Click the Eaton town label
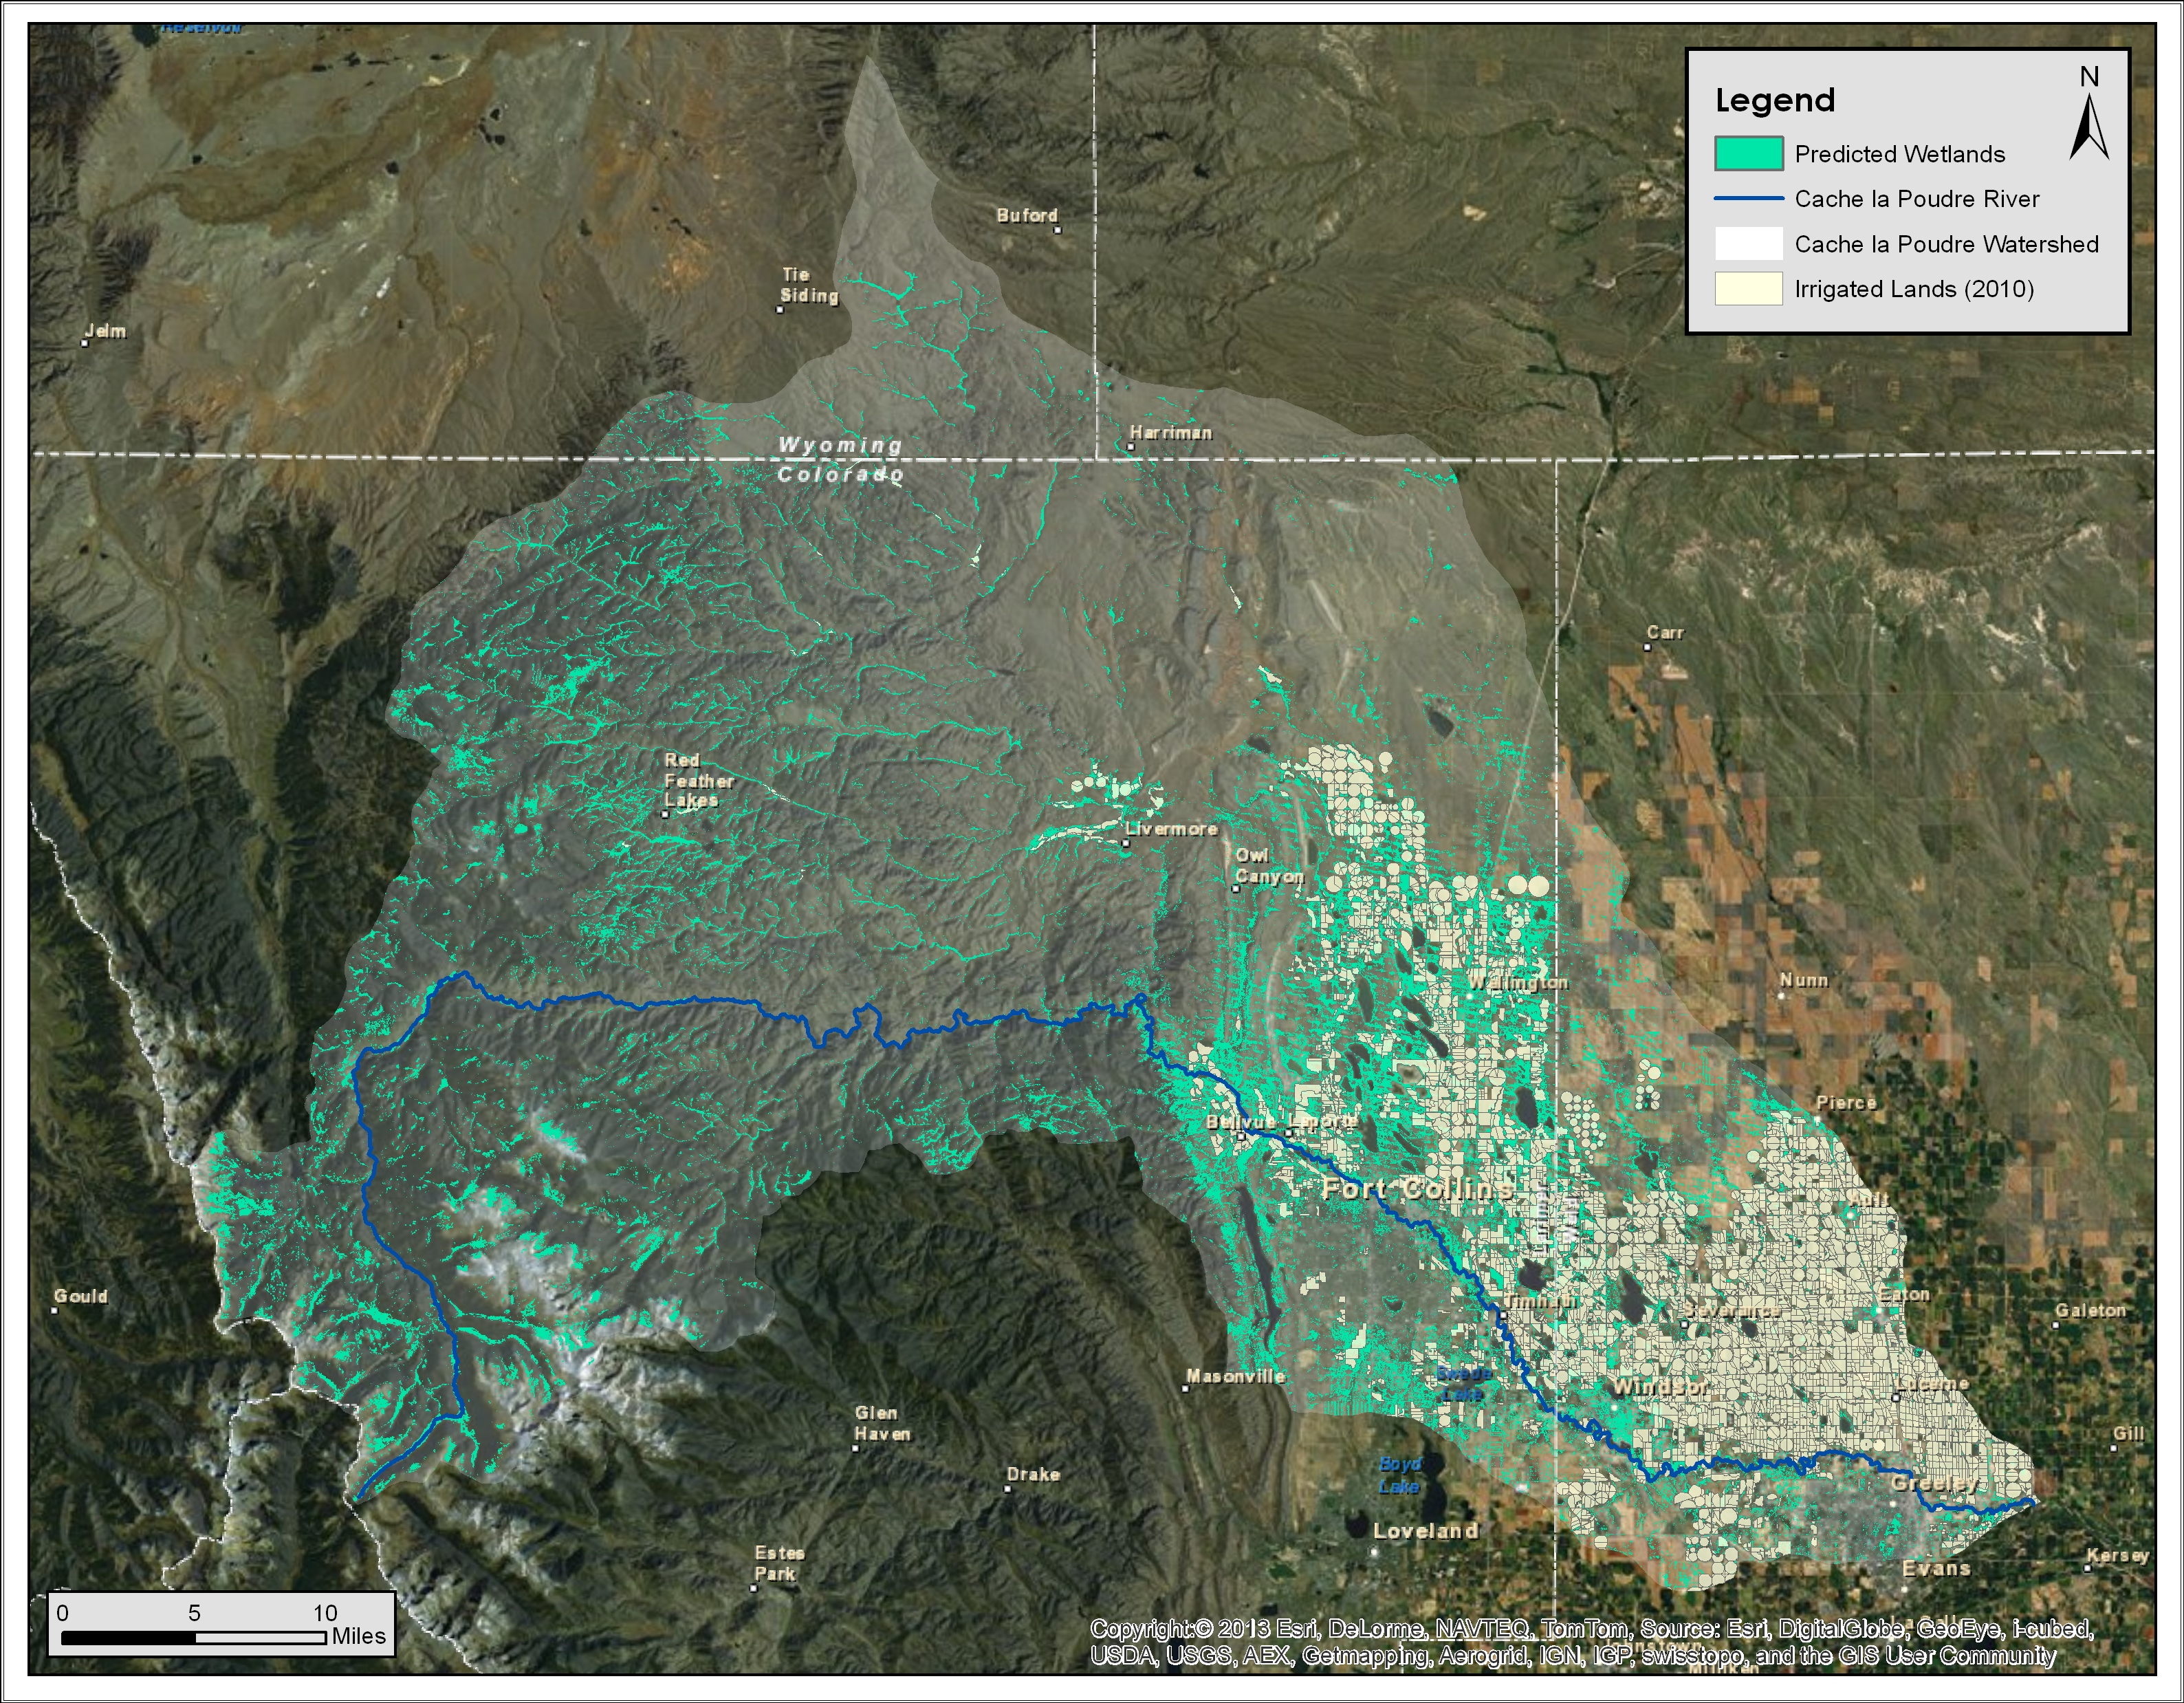Viewport: 2184px width, 1703px height. [x=1904, y=1294]
